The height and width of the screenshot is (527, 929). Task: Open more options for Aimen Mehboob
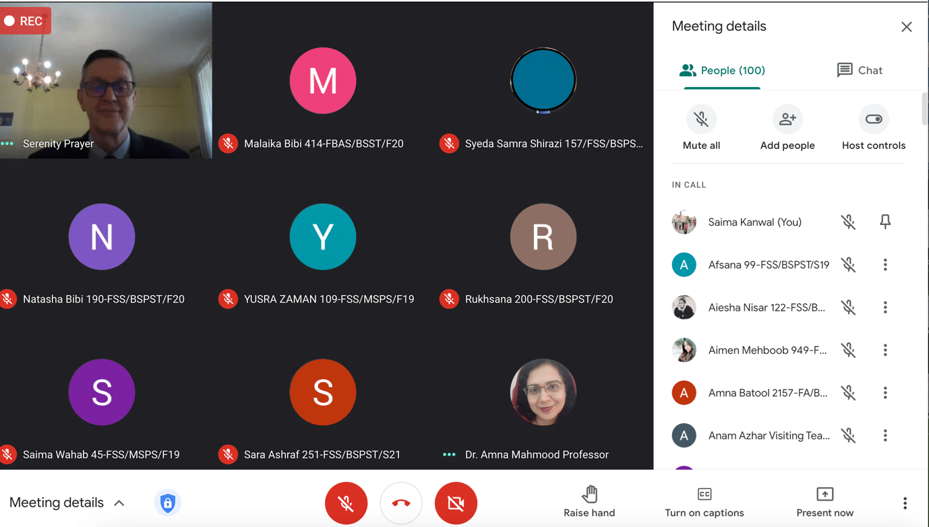click(x=885, y=350)
